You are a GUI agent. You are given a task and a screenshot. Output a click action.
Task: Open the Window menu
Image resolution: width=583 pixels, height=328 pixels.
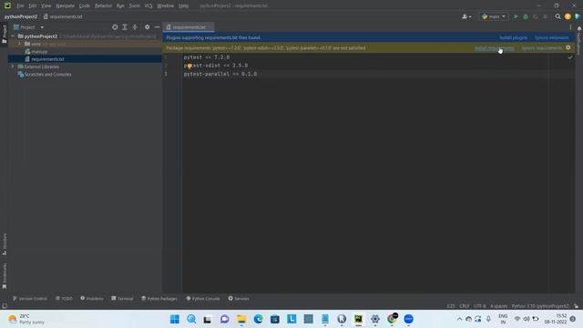point(165,6)
